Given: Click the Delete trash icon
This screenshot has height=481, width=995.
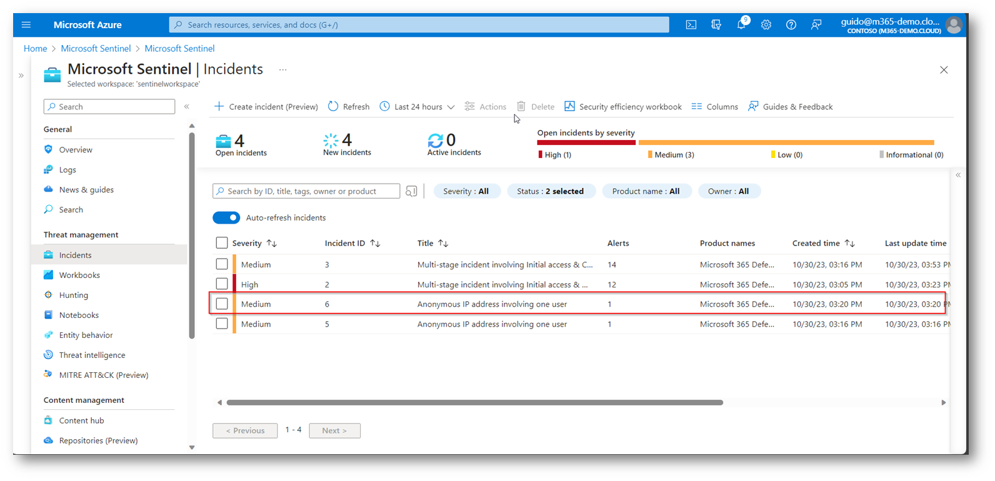Looking at the screenshot, I should click(521, 106).
